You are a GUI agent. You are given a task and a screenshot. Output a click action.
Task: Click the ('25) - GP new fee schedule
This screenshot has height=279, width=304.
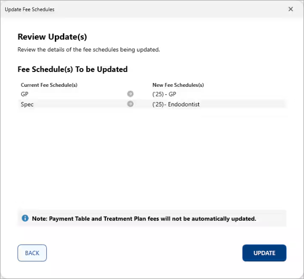tap(164, 94)
